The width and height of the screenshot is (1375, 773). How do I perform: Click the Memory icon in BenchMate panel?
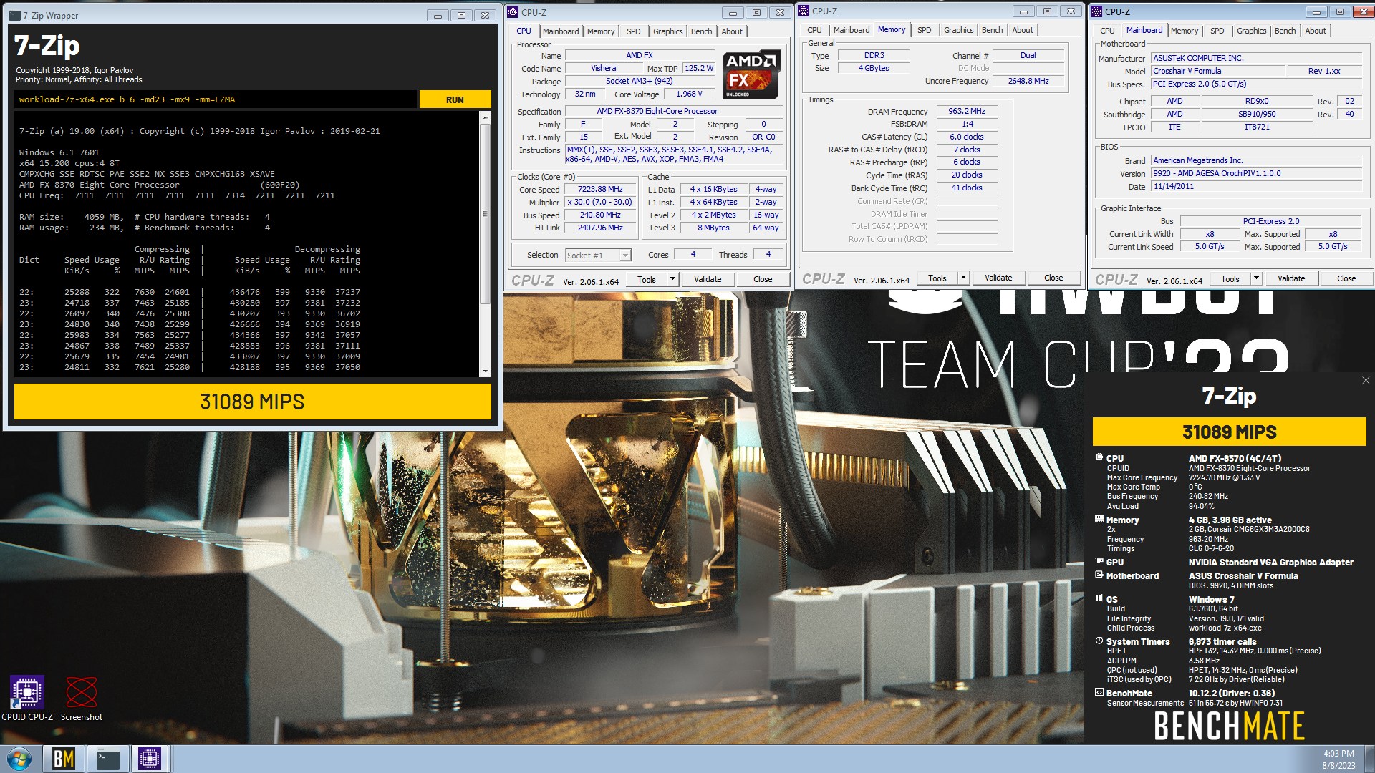tap(1099, 520)
